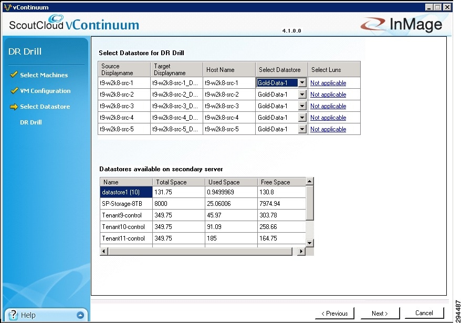Open the Select Machines step

click(x=44, y=75)
